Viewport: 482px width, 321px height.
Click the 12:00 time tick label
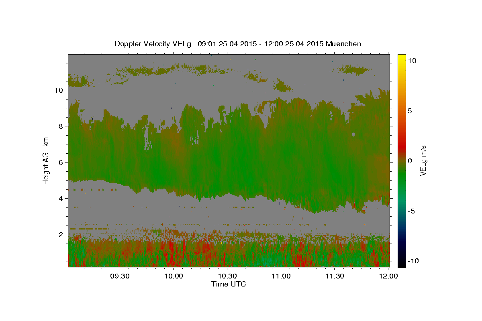(388, 276)
